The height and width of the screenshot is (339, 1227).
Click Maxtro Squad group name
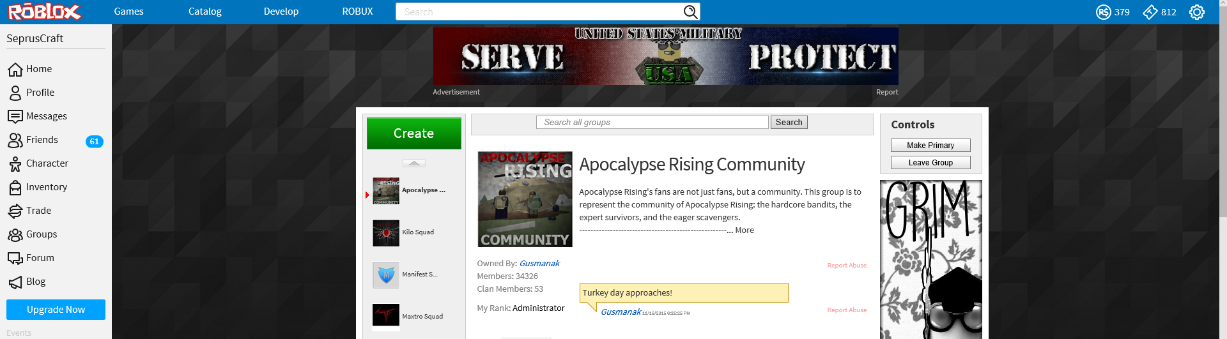tap(422, 317)
